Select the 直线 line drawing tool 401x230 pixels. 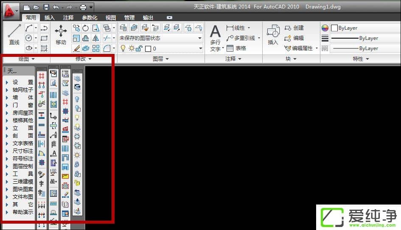pyautogui.click(x=14, y=34)
